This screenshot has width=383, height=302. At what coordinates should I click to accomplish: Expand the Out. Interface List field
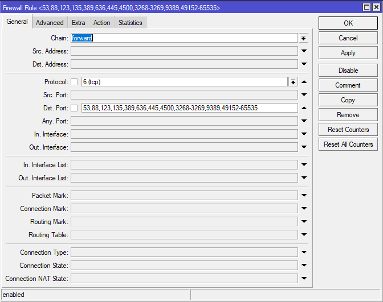304,178
